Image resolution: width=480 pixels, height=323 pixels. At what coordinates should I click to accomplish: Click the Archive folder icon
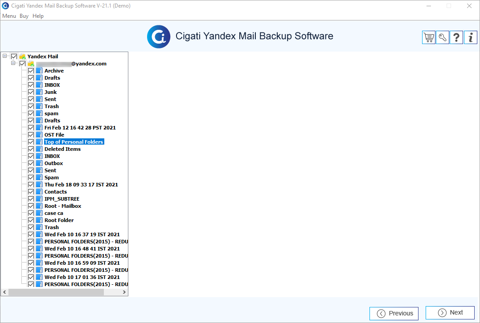pos(39,71)
